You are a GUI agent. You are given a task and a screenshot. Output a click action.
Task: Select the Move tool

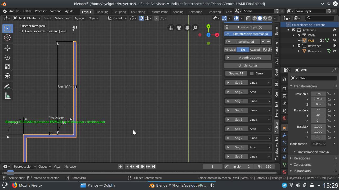pyautogui.click(x=7, y=48)
